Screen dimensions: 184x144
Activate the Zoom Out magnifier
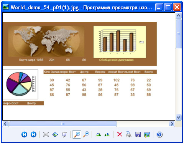click(x=86, y=134)
